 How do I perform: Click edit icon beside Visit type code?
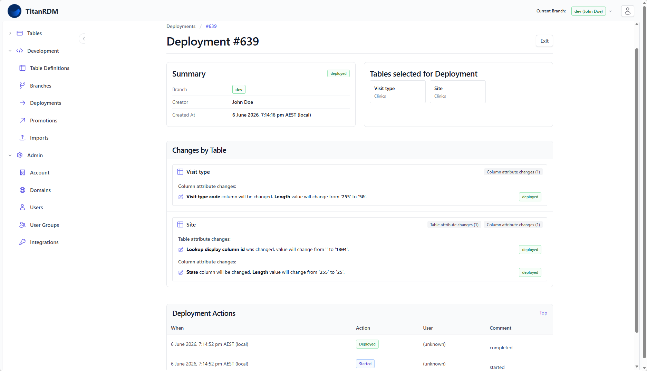click(181, 197)
